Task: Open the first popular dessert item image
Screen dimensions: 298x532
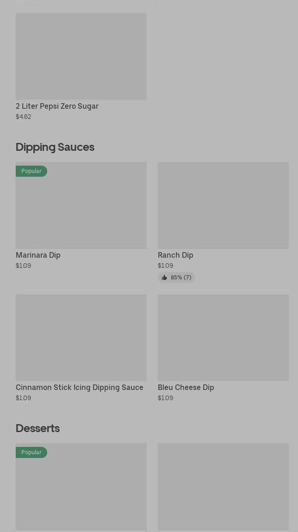Action: tap(81, 487)
